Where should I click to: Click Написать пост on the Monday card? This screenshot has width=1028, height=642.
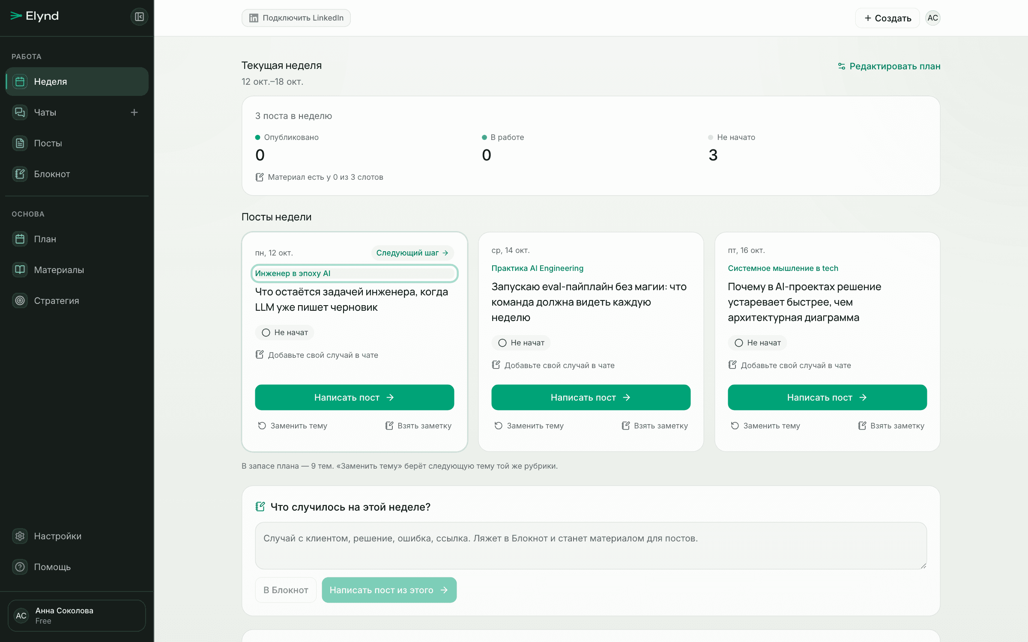coord(355,397)
